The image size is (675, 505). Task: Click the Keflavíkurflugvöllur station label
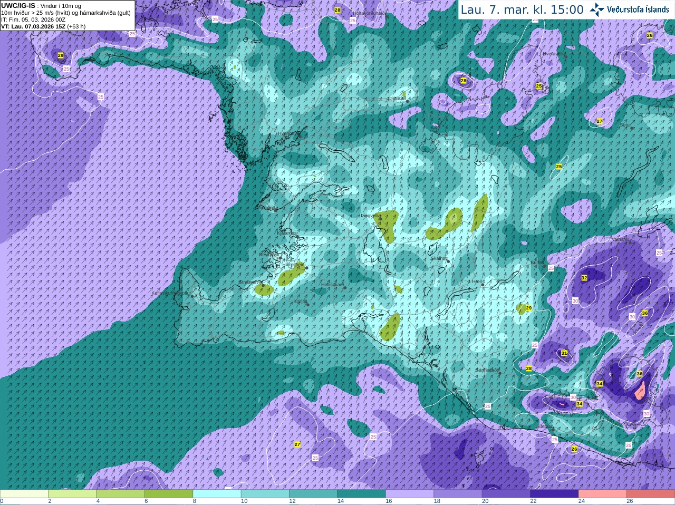pos(171,293)
